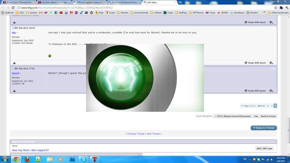This screenshot has height=163, width=290.
Task: Open the red ?! bookmark icon
Action: tap(71, 13)
